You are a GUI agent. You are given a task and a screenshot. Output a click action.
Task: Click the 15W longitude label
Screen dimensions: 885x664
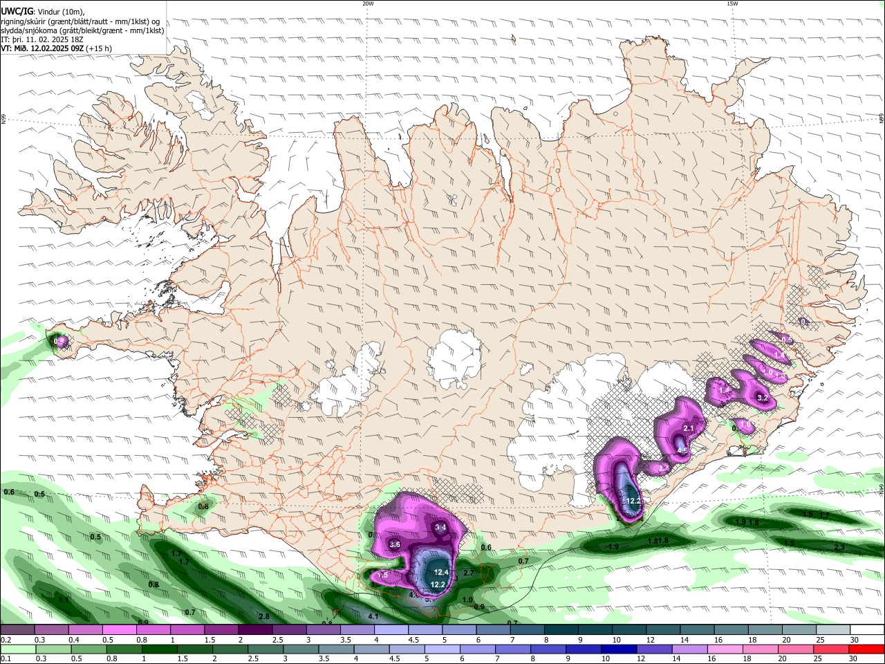tap(732, 3)
